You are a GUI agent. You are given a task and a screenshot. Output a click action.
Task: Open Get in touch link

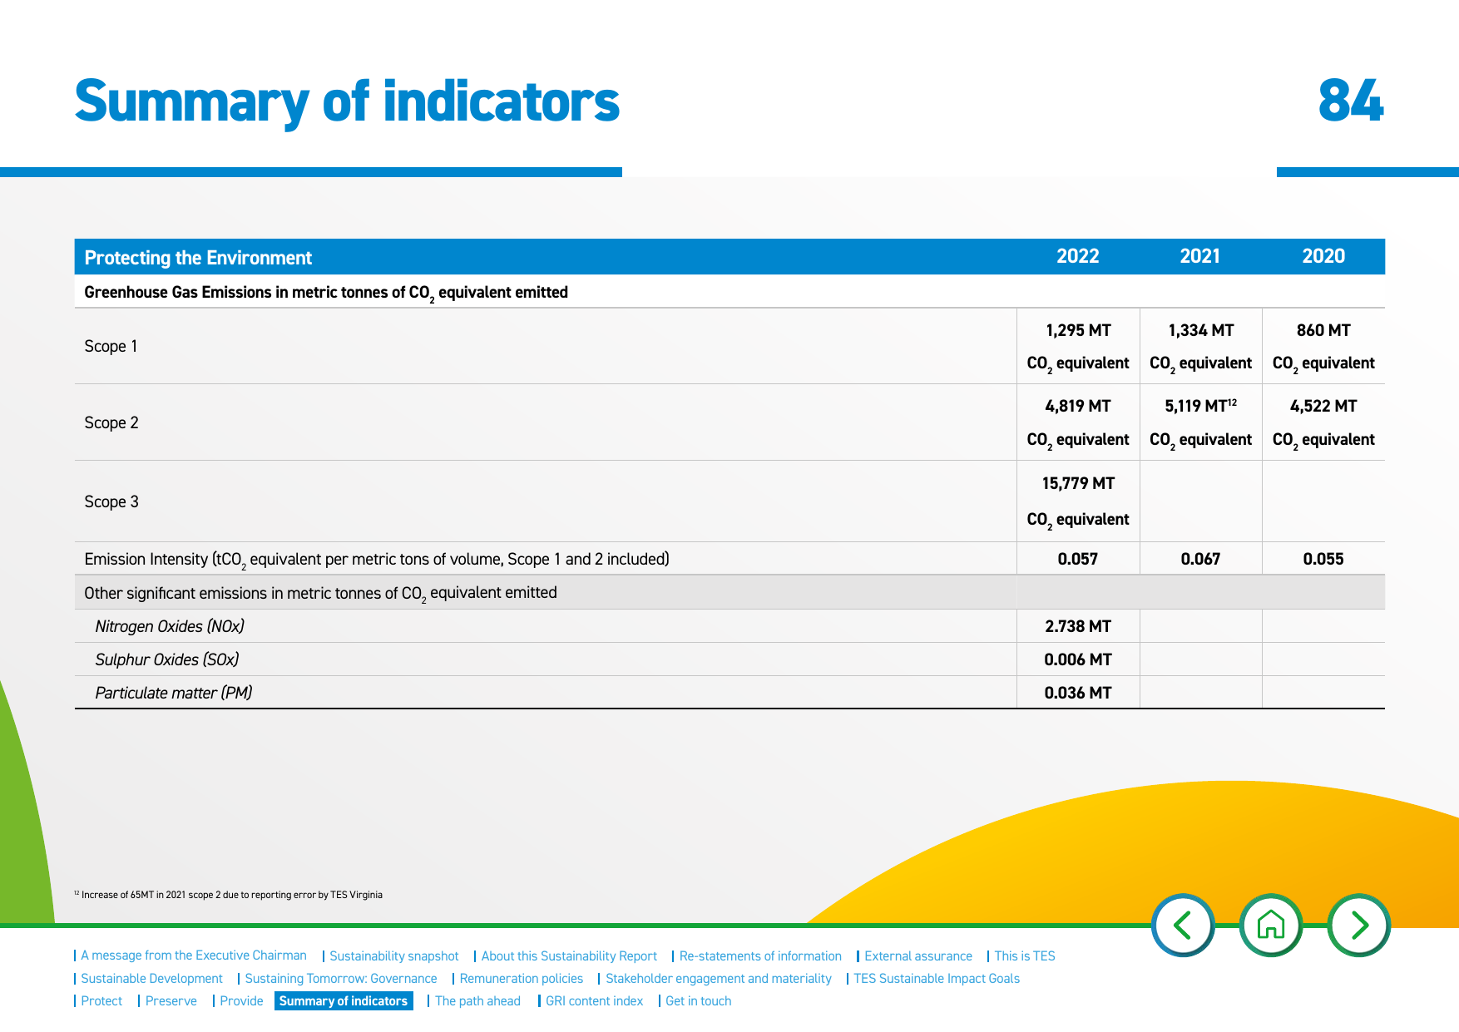698,1000
